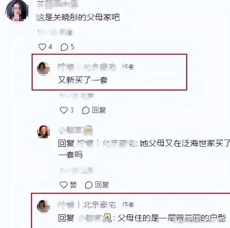Like the '又新买了一套' reply
The width and height of the screenshot is (230, 228).
[x=64, y=110]
